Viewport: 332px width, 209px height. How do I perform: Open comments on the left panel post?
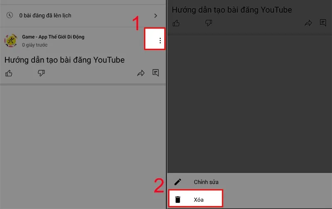tap(156, 73)
